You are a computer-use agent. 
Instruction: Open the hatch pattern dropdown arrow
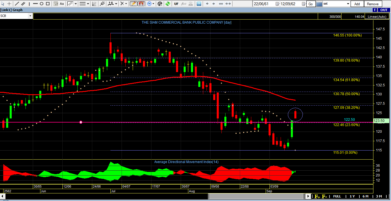pos(76,4)
